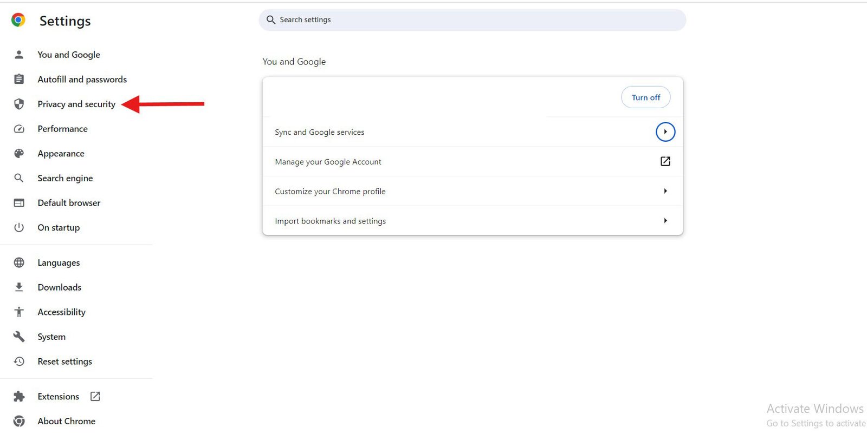This screenshot has width=867, height=447.
Task: Open Customize your Chrome profile row
Action: [473, 191]
